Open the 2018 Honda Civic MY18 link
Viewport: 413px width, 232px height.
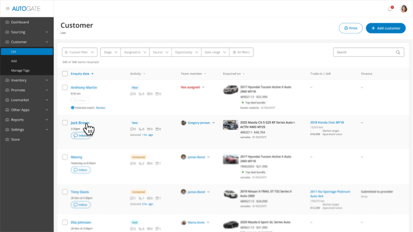(x=327, y=123)
